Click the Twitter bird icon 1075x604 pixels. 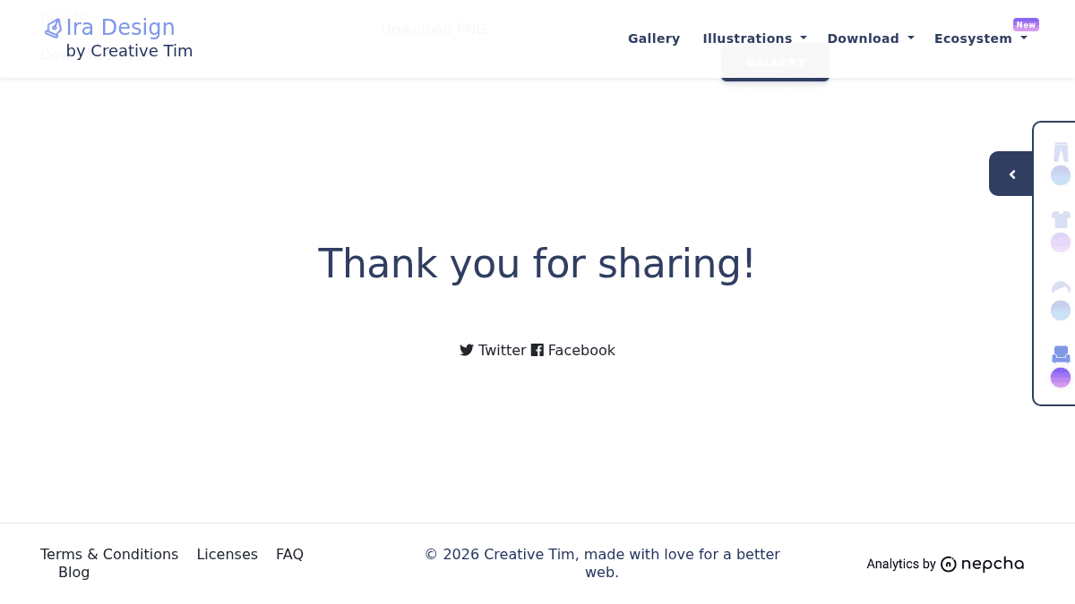(467, 350)
